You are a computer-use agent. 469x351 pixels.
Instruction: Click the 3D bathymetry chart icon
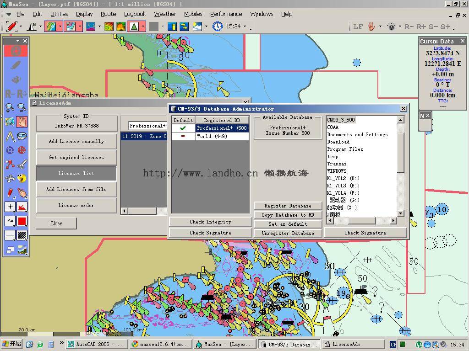91,27
